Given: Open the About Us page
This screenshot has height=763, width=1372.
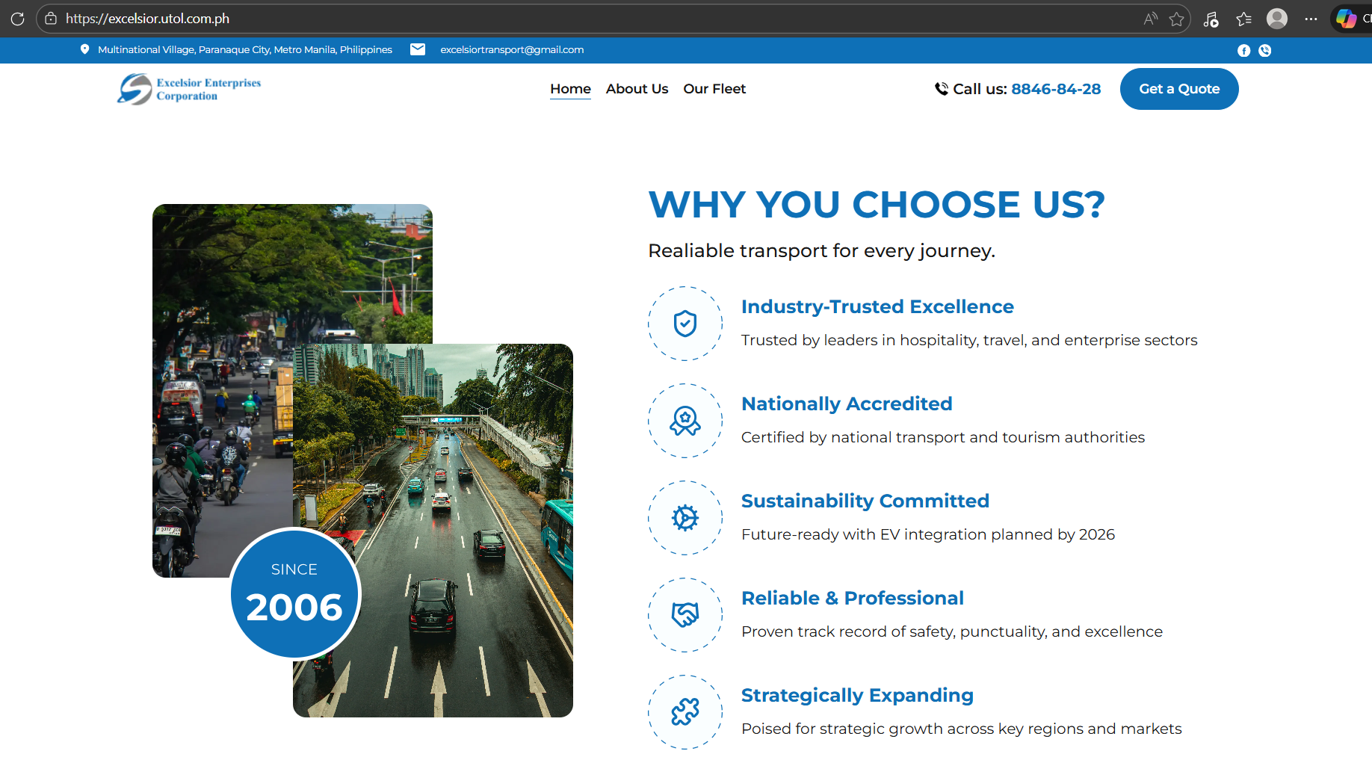Looking at the screenshot, I should tap(637, 89).
